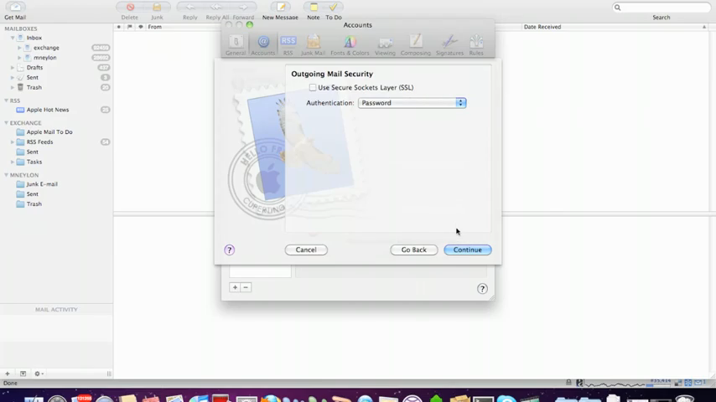Viewport: 716px width, 402px height.
Task: Open the Viewing preferences pane
Action: click(x=385, y=44)
